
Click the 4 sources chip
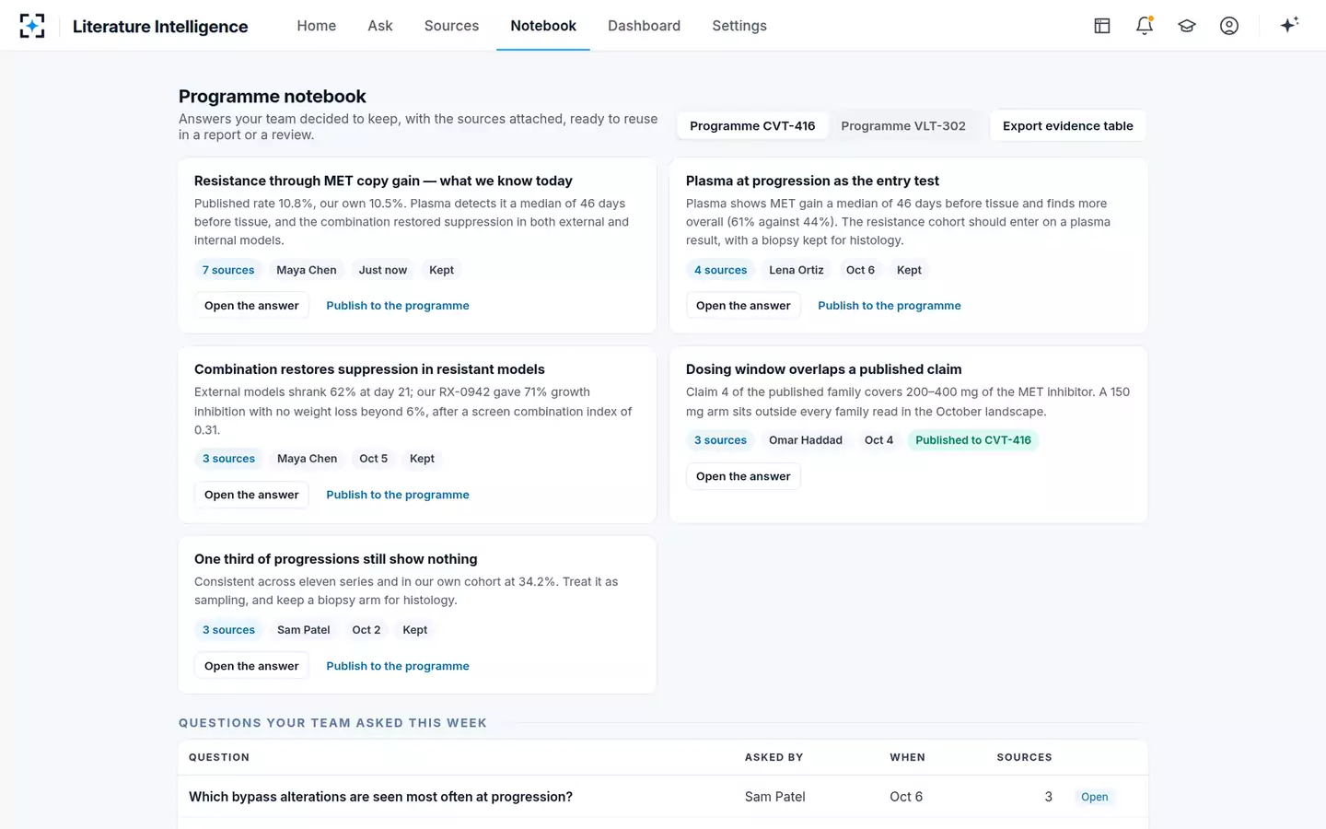(720, 270)
